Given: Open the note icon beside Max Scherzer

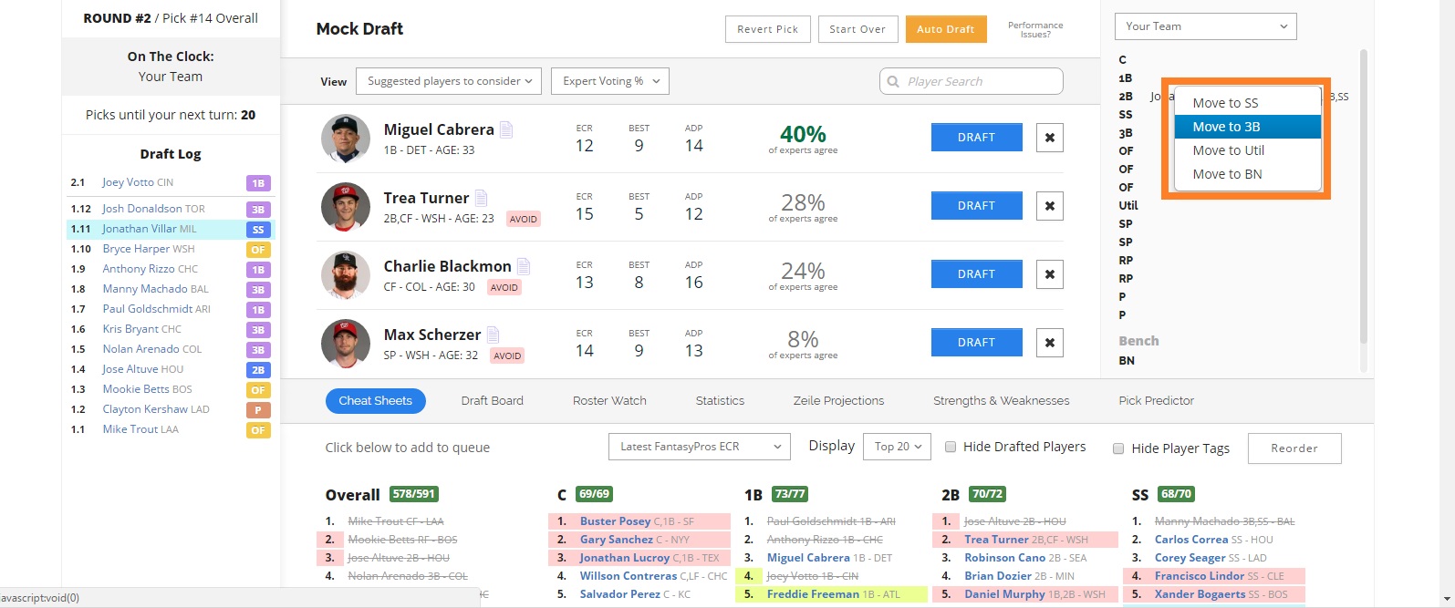Looking at the screenshot, I should tap(493, 335).
